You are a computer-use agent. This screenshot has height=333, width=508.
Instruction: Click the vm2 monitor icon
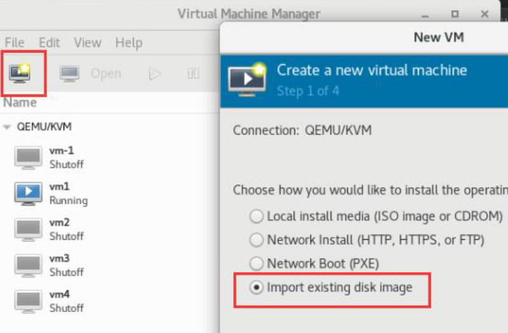coord(28,230)
